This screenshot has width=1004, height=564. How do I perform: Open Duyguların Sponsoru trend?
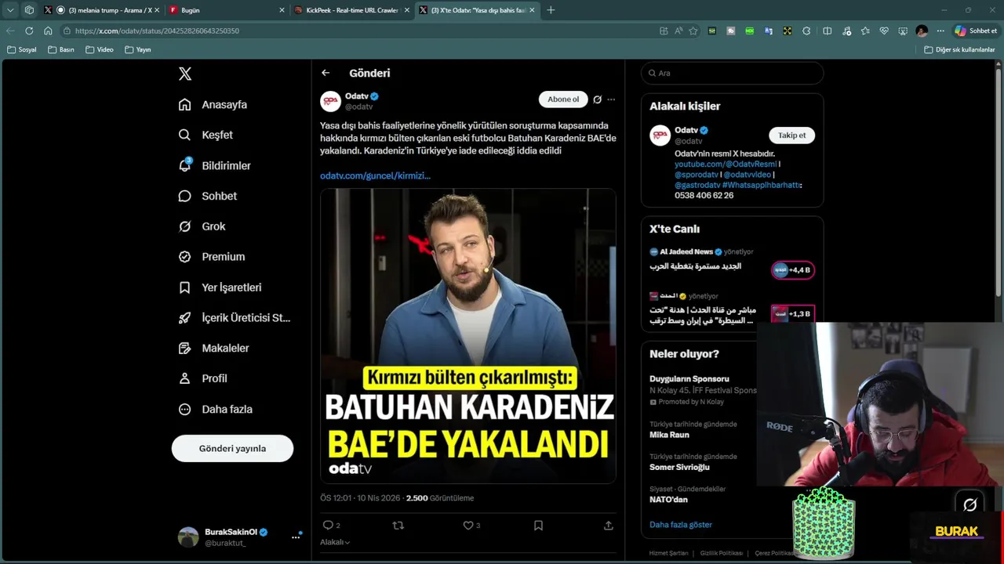tap(689, 379)
